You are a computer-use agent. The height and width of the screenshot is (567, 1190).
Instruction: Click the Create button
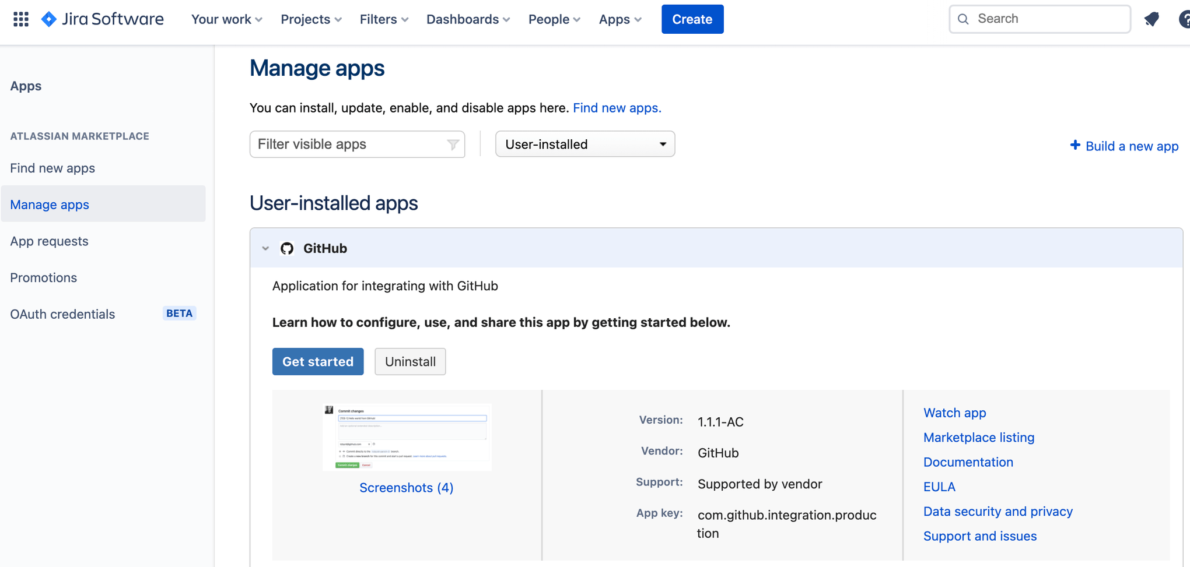click(x=692, y=19)
